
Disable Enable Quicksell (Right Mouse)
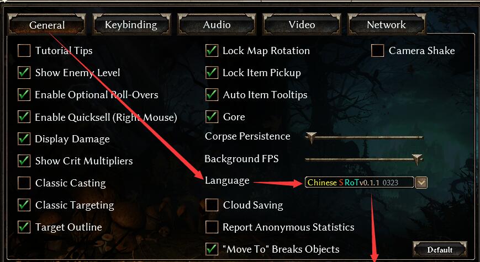(x=24, y=117)
